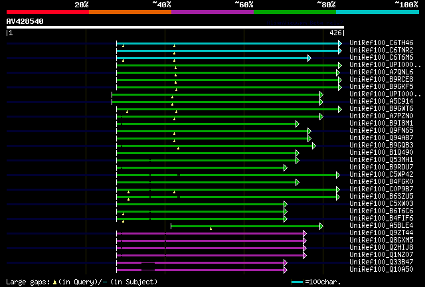Click the white AV428540 query sequence bar
The width and height of the screenshot is (425, 287).
click(175, 27)
